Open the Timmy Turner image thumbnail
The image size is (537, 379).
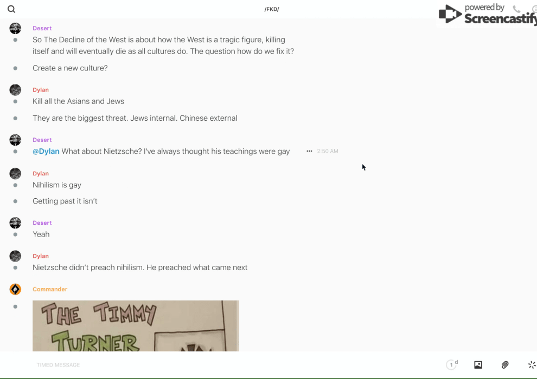pos(136,326)
